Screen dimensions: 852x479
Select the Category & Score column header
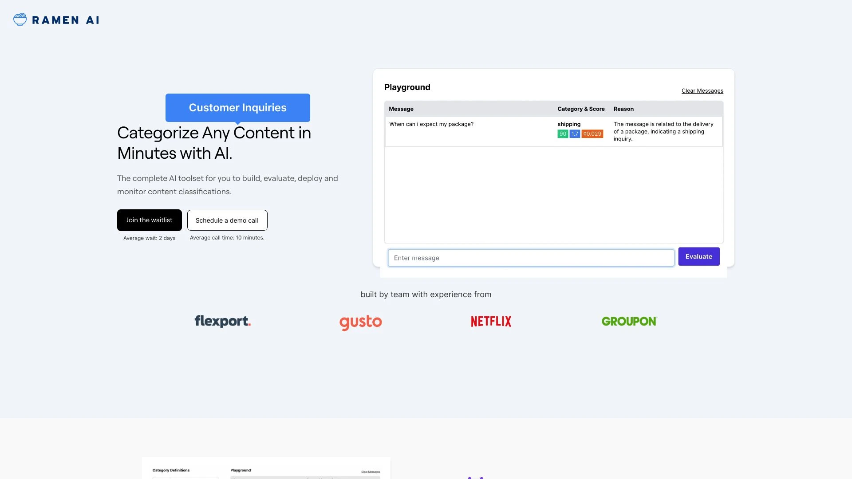(581, 109)
